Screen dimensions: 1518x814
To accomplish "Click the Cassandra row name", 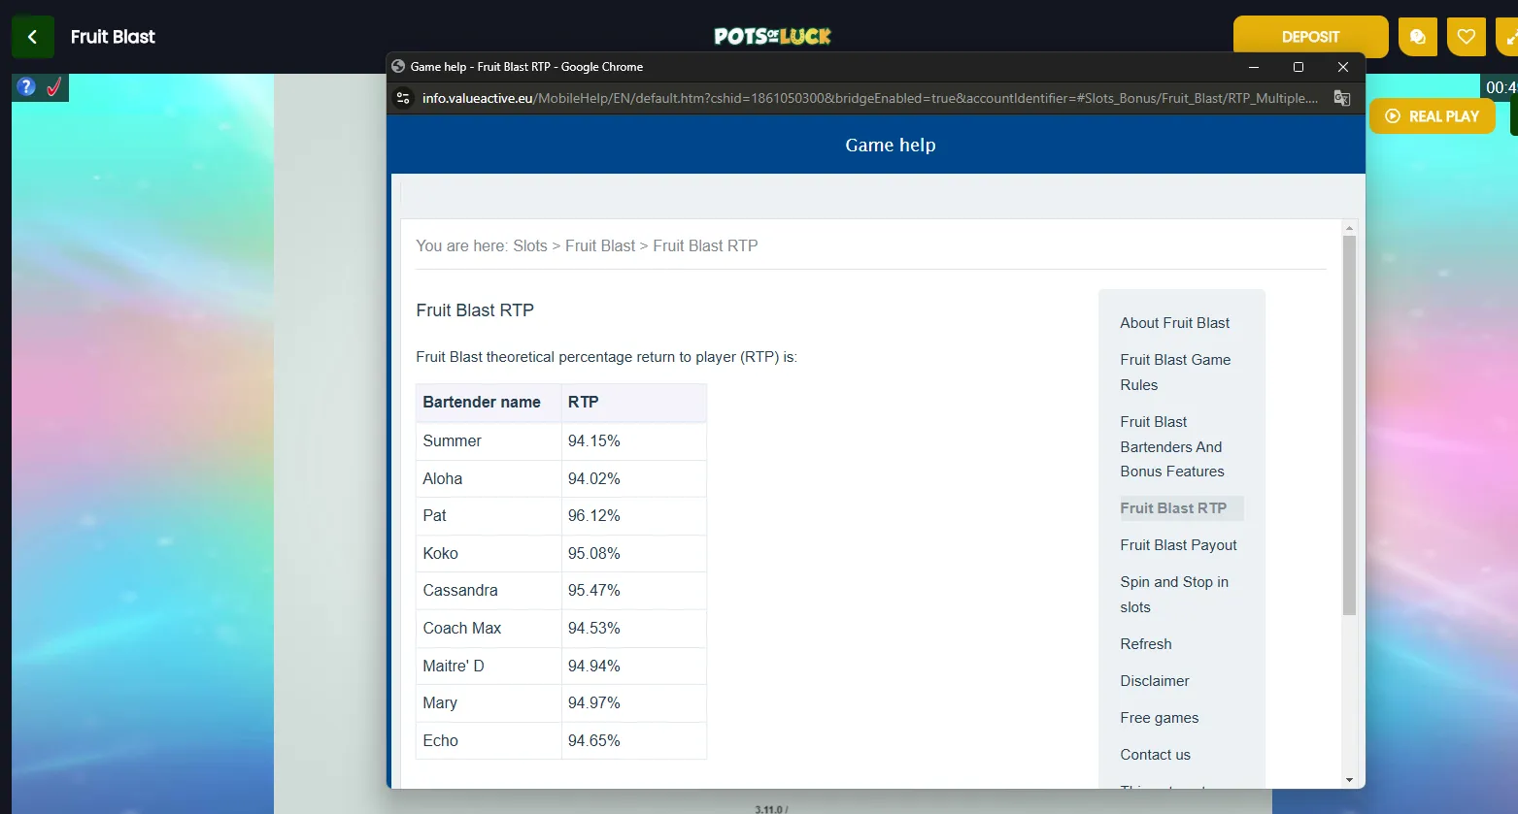I will tap(460, 591).
